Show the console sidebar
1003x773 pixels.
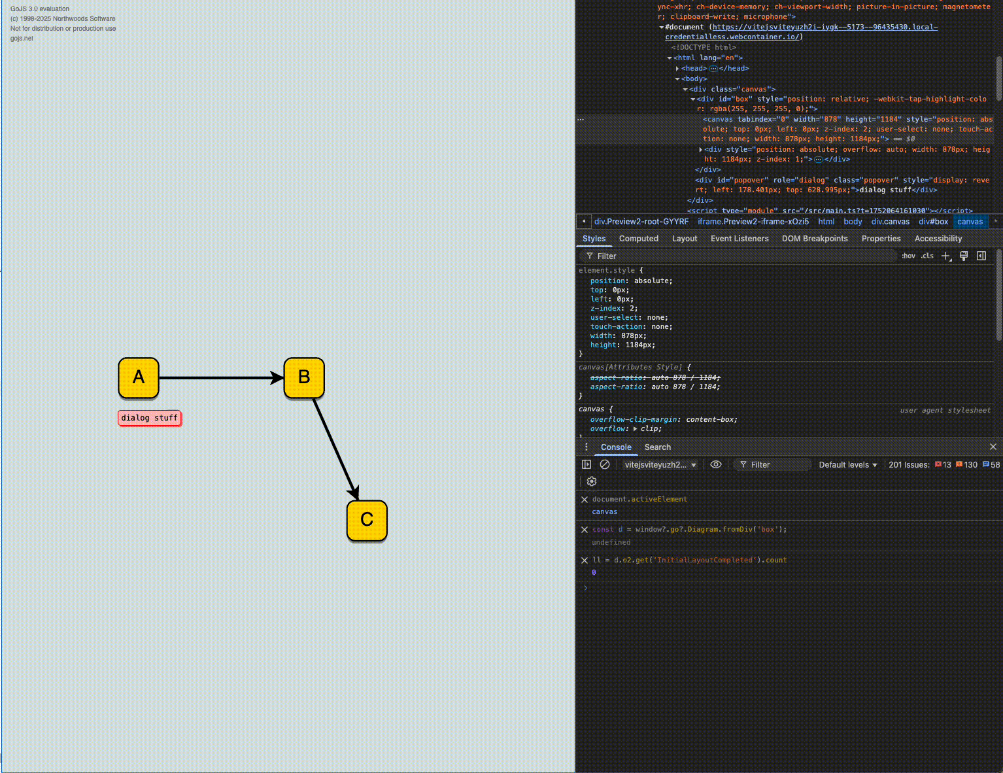pos(586,465)
